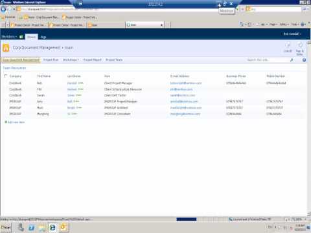Click in the Search this site field
311x233 pixels.
pyautogui.click(x=268, y=60)
